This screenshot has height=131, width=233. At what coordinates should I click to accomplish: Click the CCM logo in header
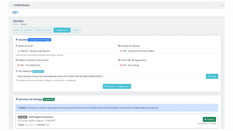15,12
